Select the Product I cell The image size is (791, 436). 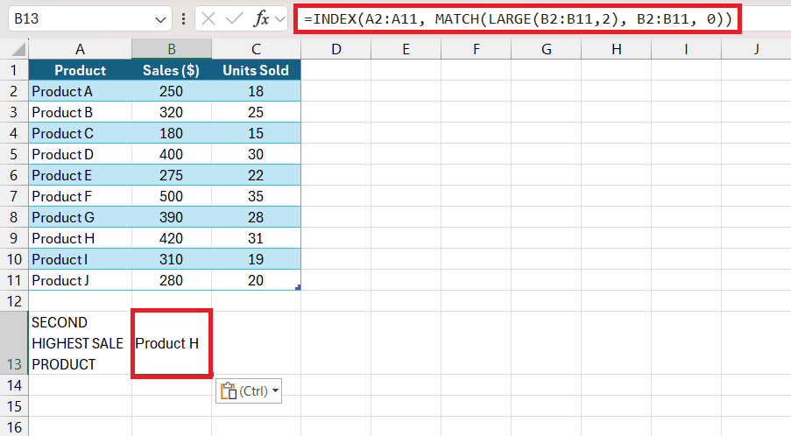81,259
